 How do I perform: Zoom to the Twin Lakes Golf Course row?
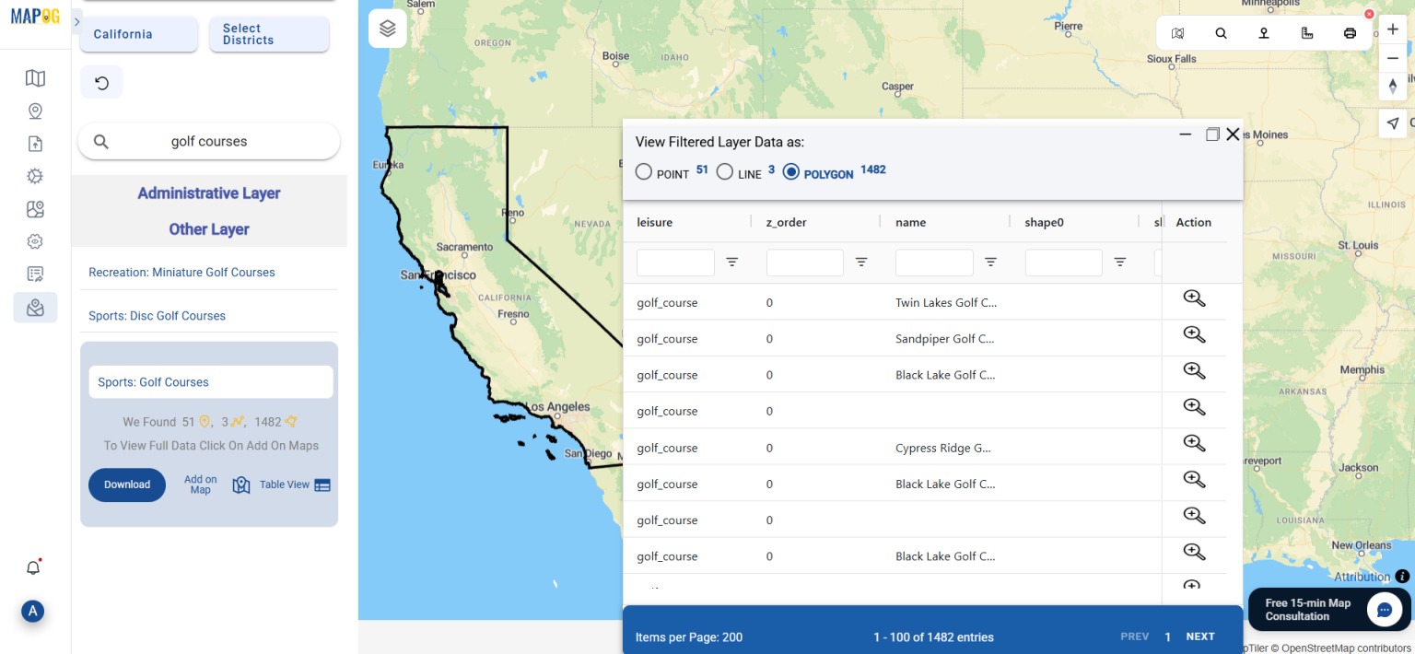[x=1194, y=298]
